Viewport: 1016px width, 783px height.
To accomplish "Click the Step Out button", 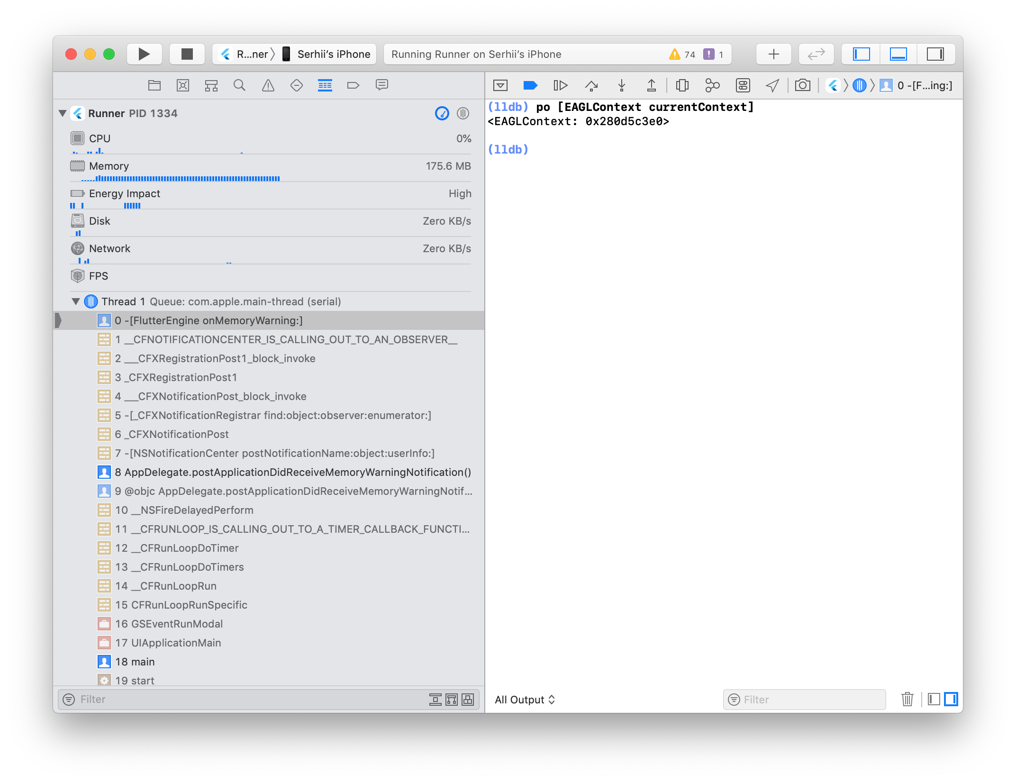I will pyautogui.click(x=652, y=85).
